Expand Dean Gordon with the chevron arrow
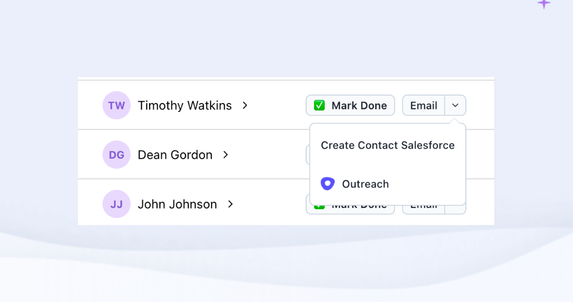The image size is (573, 302). coord(225,154)
